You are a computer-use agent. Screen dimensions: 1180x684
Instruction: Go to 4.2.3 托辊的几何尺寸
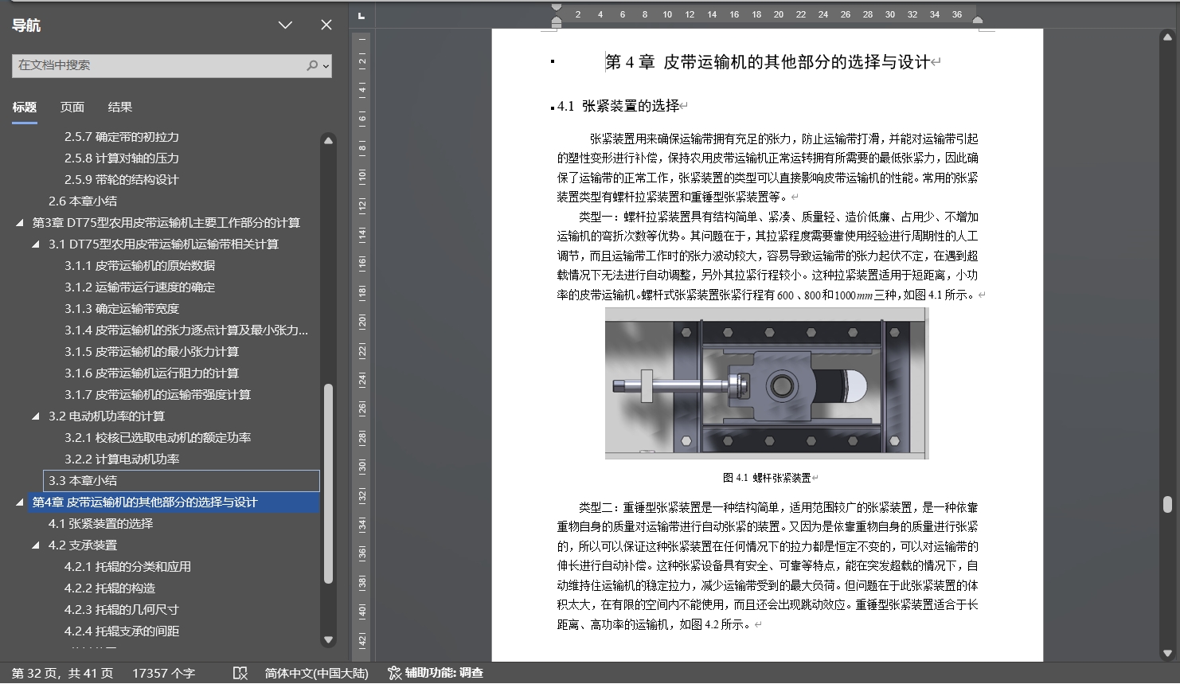(122, 610)
